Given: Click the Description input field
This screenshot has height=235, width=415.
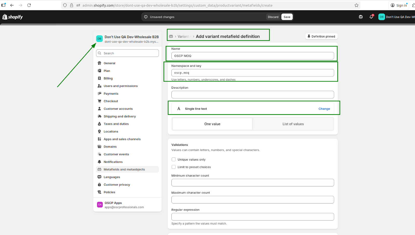Looking at the screenshot, I should pyautogui.click(x=252, y=95).
